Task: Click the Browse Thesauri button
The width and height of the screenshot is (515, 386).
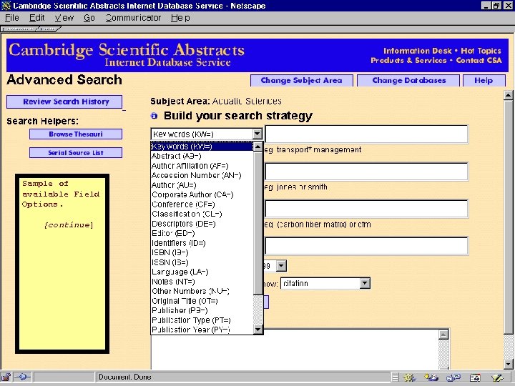Action: point(76,134)
